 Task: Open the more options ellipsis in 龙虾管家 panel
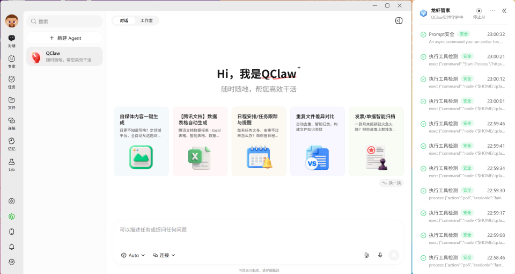point(492,11)
